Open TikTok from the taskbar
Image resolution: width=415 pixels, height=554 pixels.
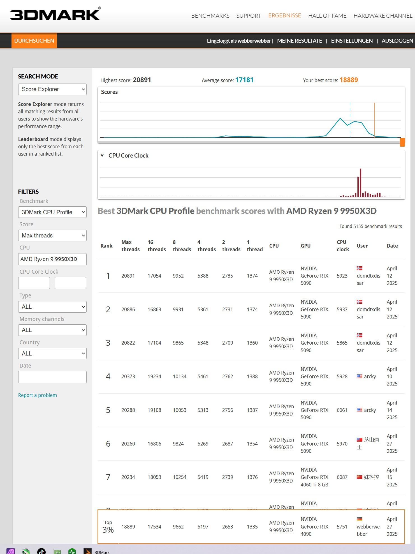pyautogui.click(x=41, y=551)
